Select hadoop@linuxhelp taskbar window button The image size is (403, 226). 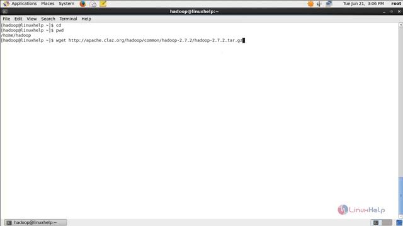point(36,222)
